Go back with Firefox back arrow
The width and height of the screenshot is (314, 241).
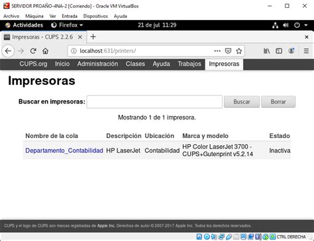[x=8, y=51]
